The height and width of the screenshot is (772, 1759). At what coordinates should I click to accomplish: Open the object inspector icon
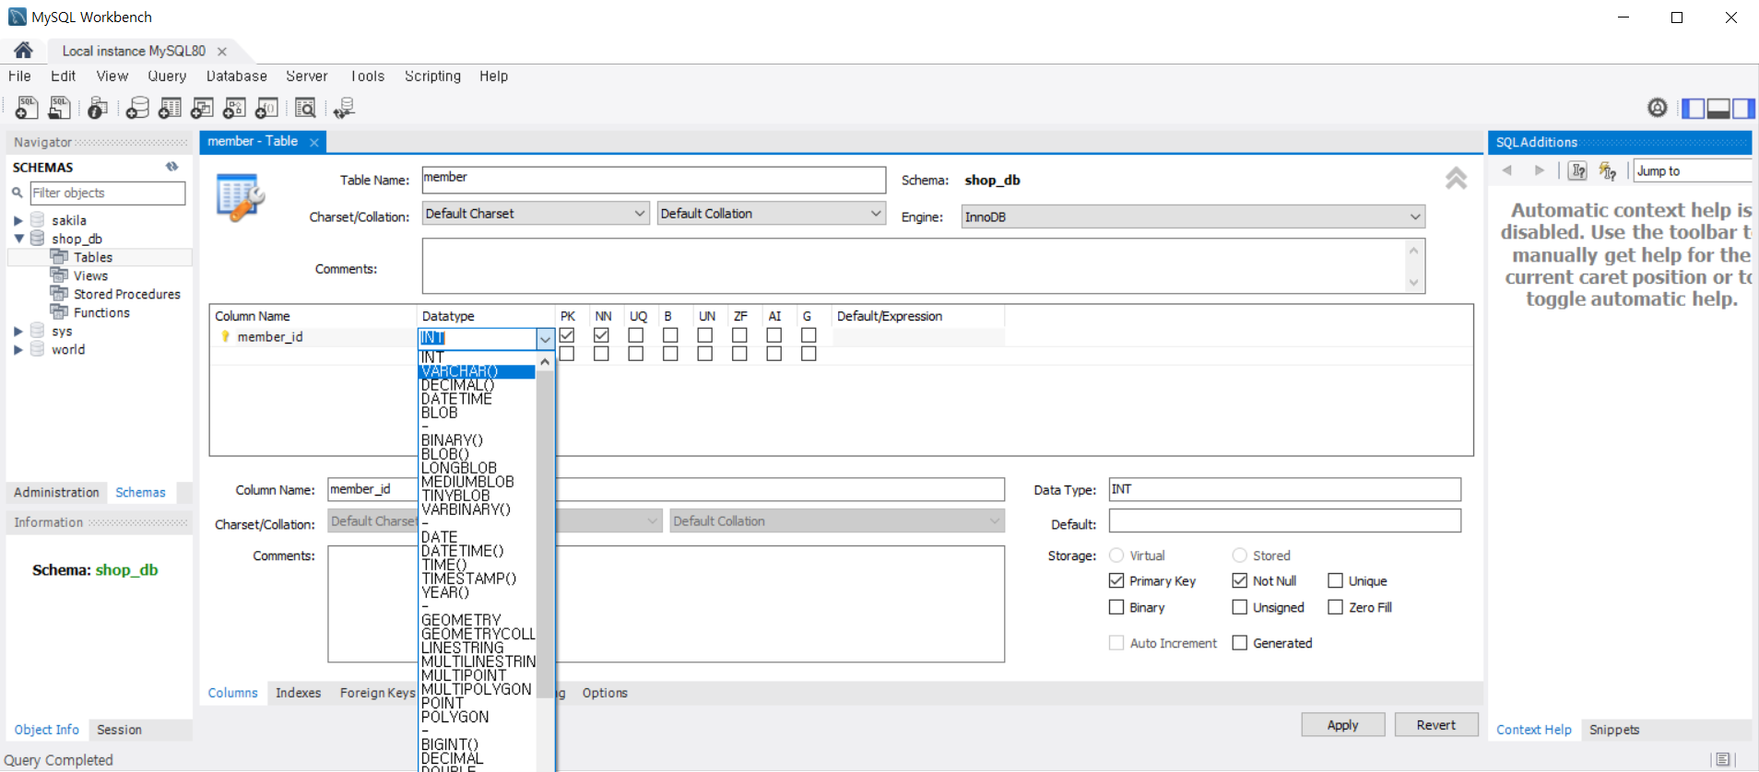[97, 108]
